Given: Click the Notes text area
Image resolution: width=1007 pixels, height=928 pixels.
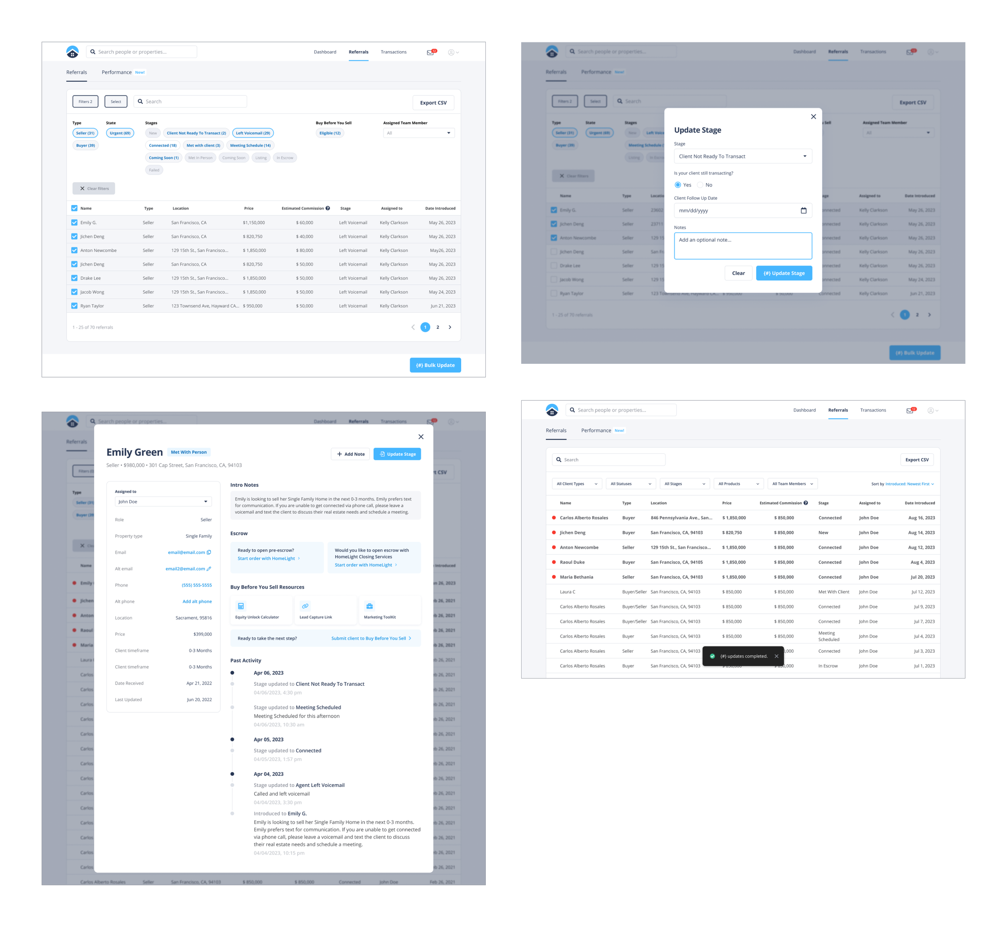Looking at the screenshot, I should [x=742, y=246].
